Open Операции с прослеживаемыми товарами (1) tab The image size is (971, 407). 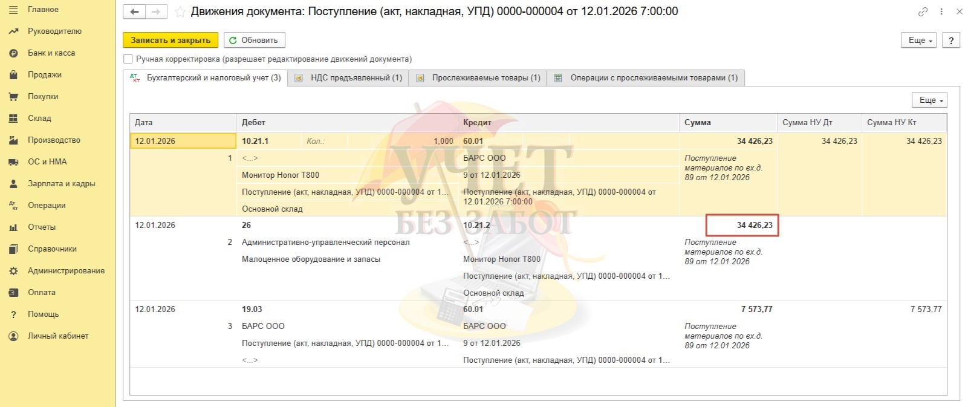[x=646, y=78]
